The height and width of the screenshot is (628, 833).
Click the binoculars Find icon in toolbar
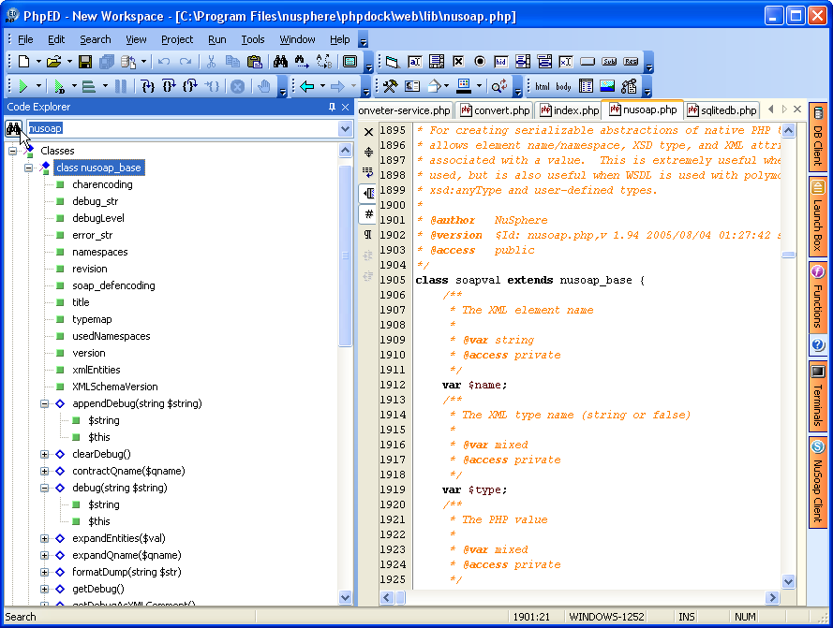point(280,62)
